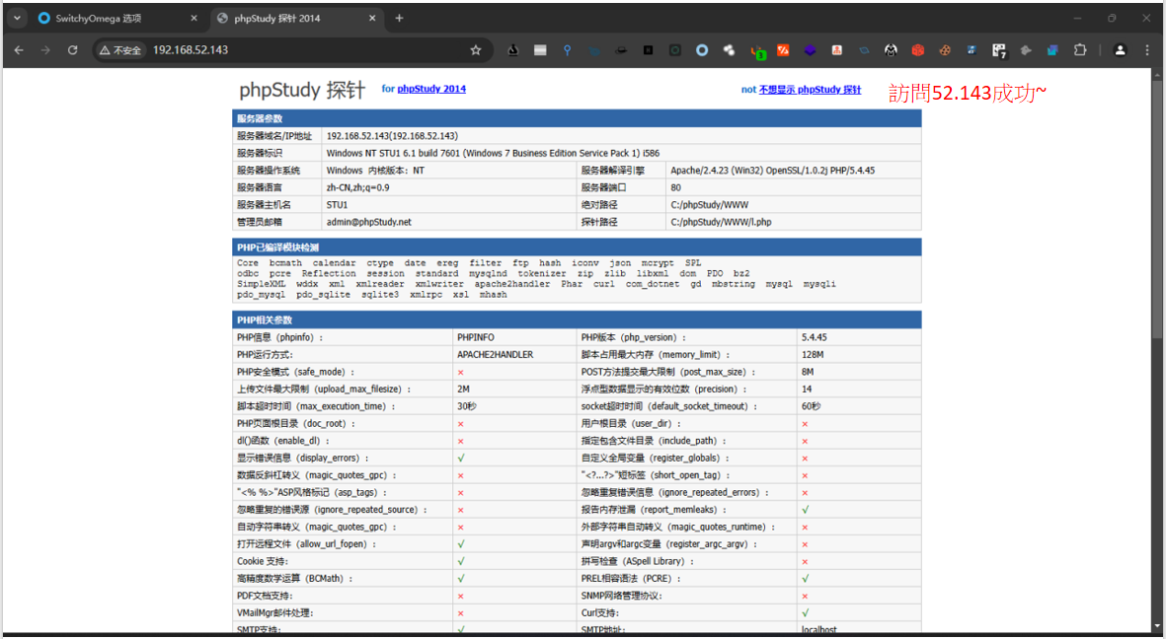Open the SwitchyOmega blue ring extension
The width and height of the screenshot is (1166, 639).
pyautogui.click(x=702, y=49)
